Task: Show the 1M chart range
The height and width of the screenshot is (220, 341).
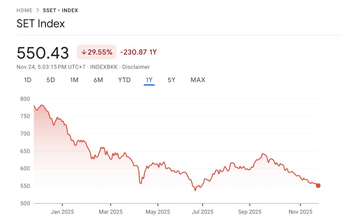Action: pyautogui.click(x=74, y=80)
